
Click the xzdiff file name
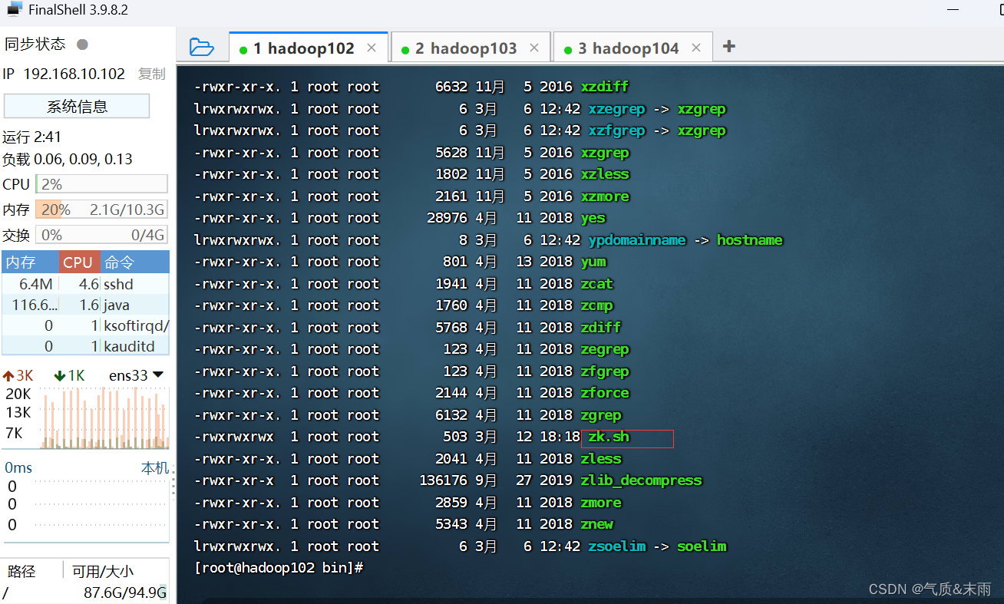tap(605, 87)
